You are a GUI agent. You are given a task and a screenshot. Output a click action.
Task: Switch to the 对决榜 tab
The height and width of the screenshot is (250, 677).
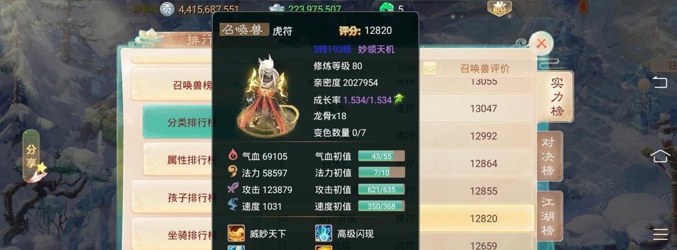[549, 156]
